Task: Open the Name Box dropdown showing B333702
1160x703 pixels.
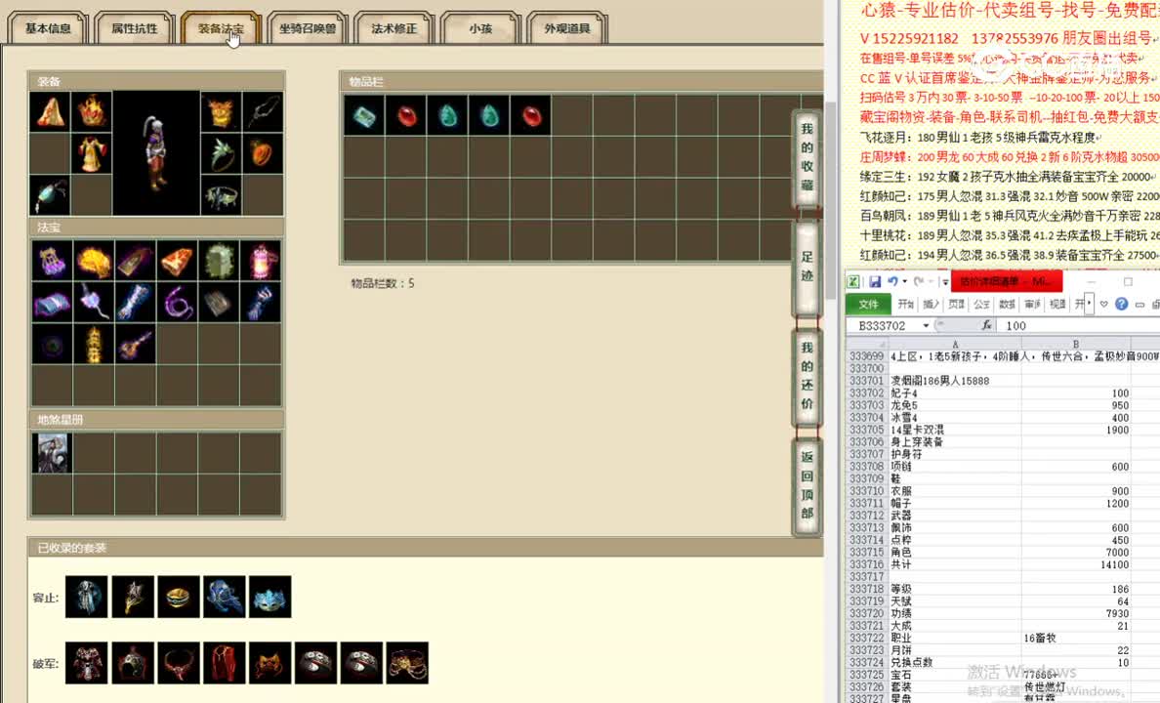Action: tap(926, 326)
